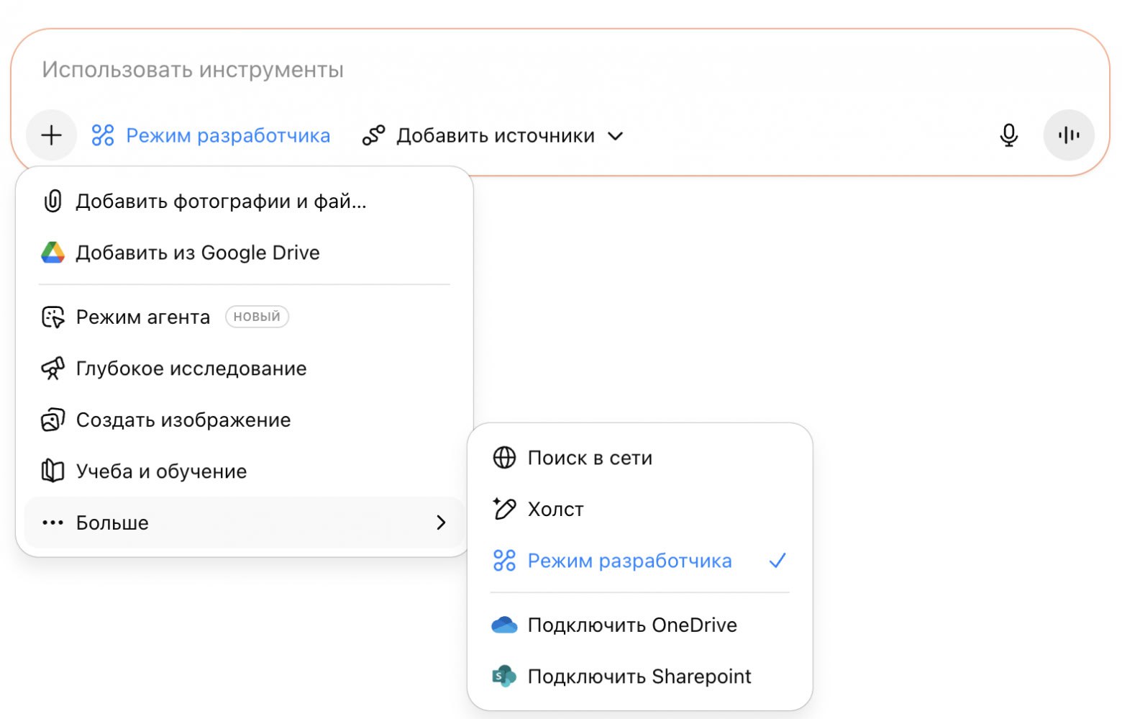Click the НОВЫЙ badge beside Режим агента
The height and width of the screenshot is (719, 1122).
[x=257, y=317]
